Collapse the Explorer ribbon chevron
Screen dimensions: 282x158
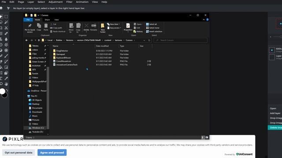tap(204, 20)
